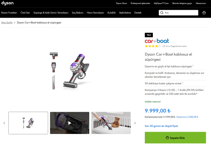Click the Dyson logo

coord(7,3)
